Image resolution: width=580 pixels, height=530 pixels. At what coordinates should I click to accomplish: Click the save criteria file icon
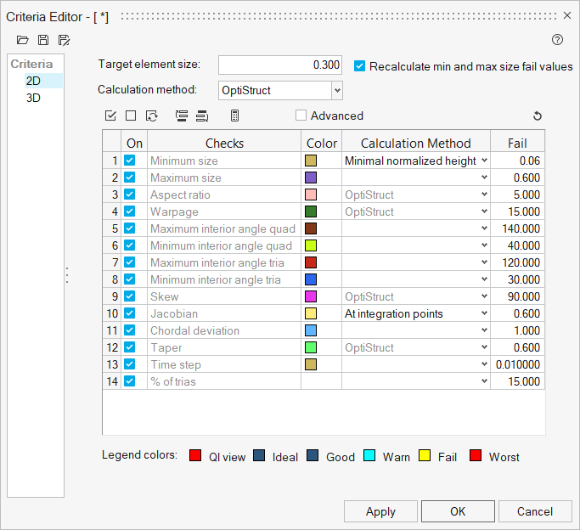[x=43, y=40]
